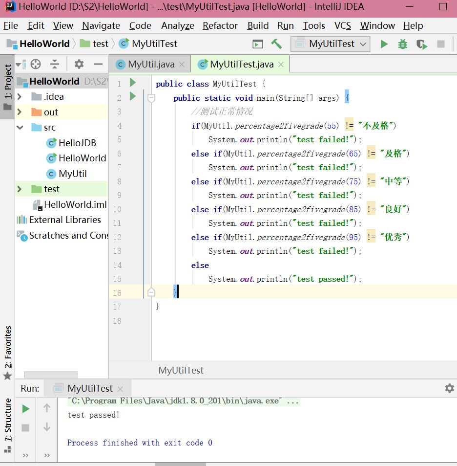Run MyUtilTest with the green toolbar arrow
This screenshot has width=457, height=466.
coord(384,44)
